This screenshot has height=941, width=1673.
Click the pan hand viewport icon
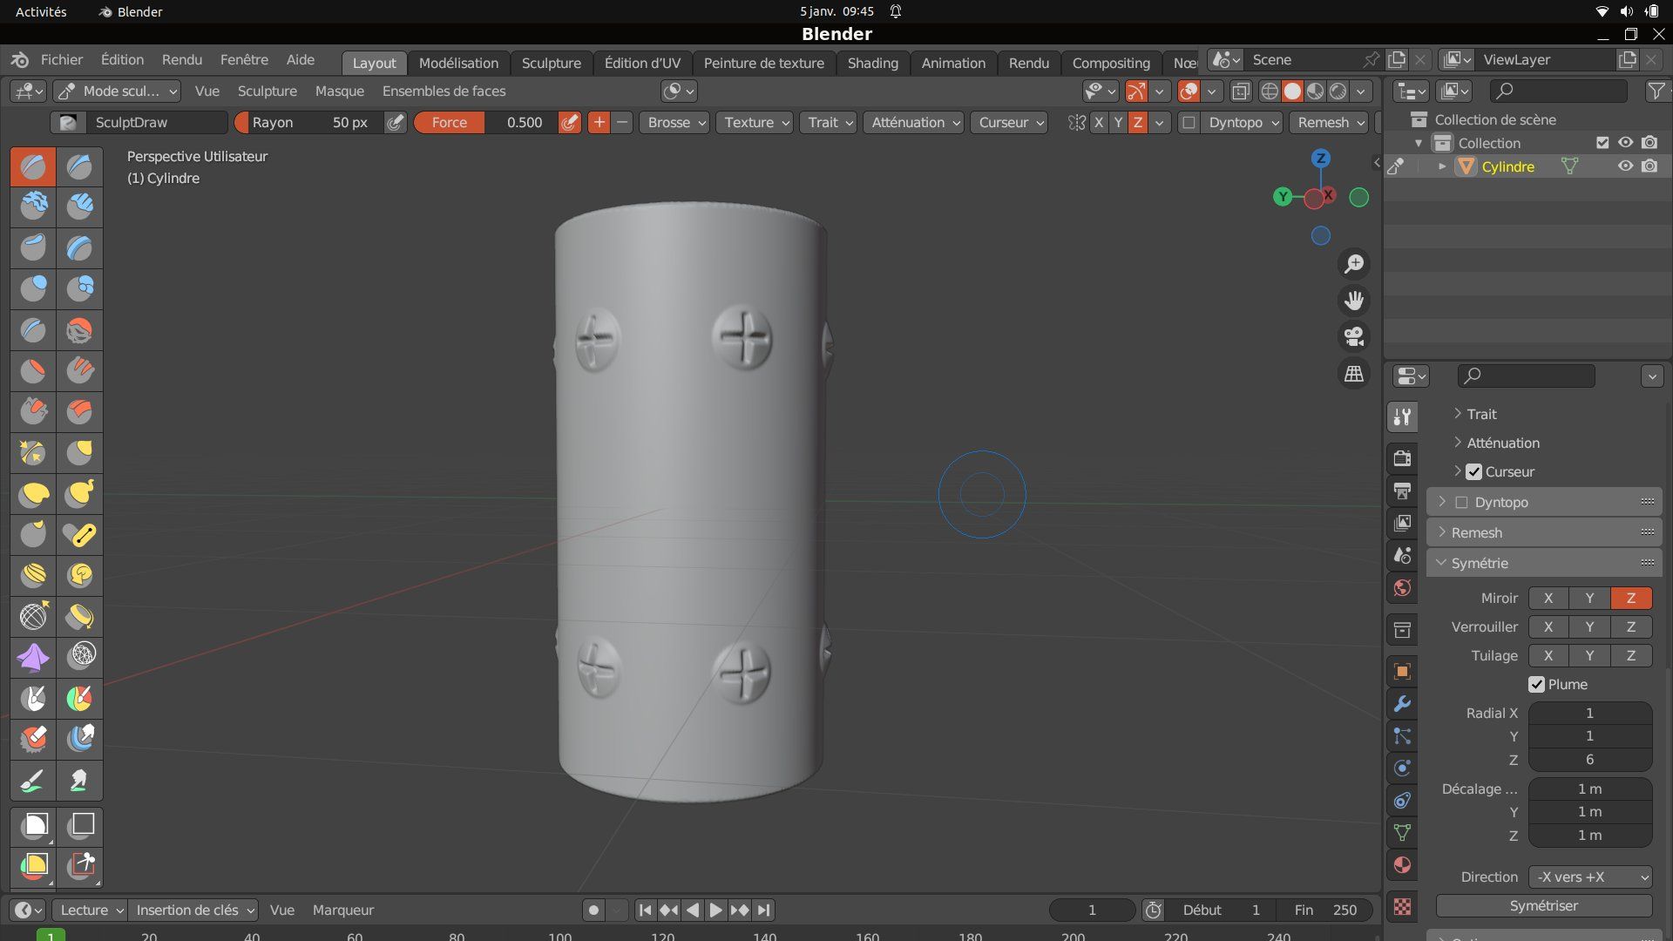1354,301
